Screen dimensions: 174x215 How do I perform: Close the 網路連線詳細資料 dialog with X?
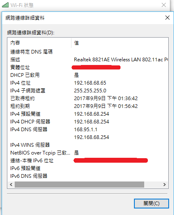167,18
